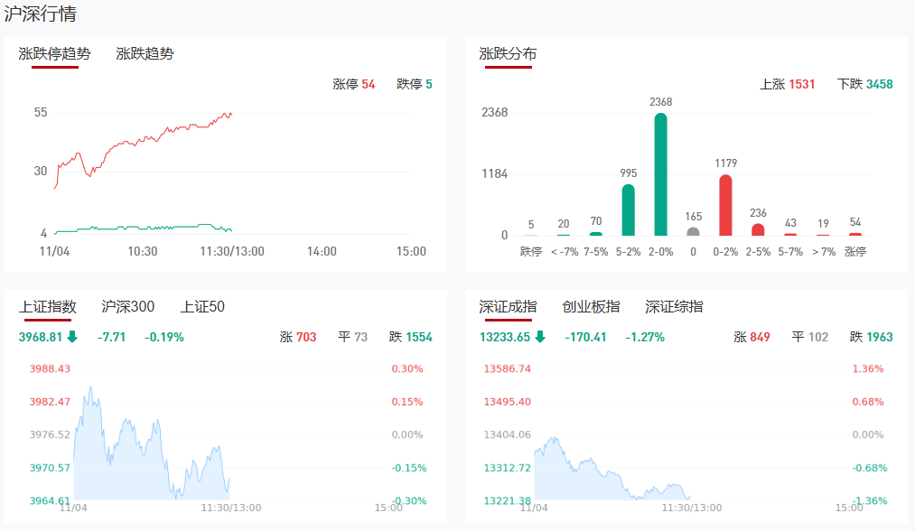Select the 创业板指 tab
The height and width of the screenshot is (531, 915).
click(591, 307)
